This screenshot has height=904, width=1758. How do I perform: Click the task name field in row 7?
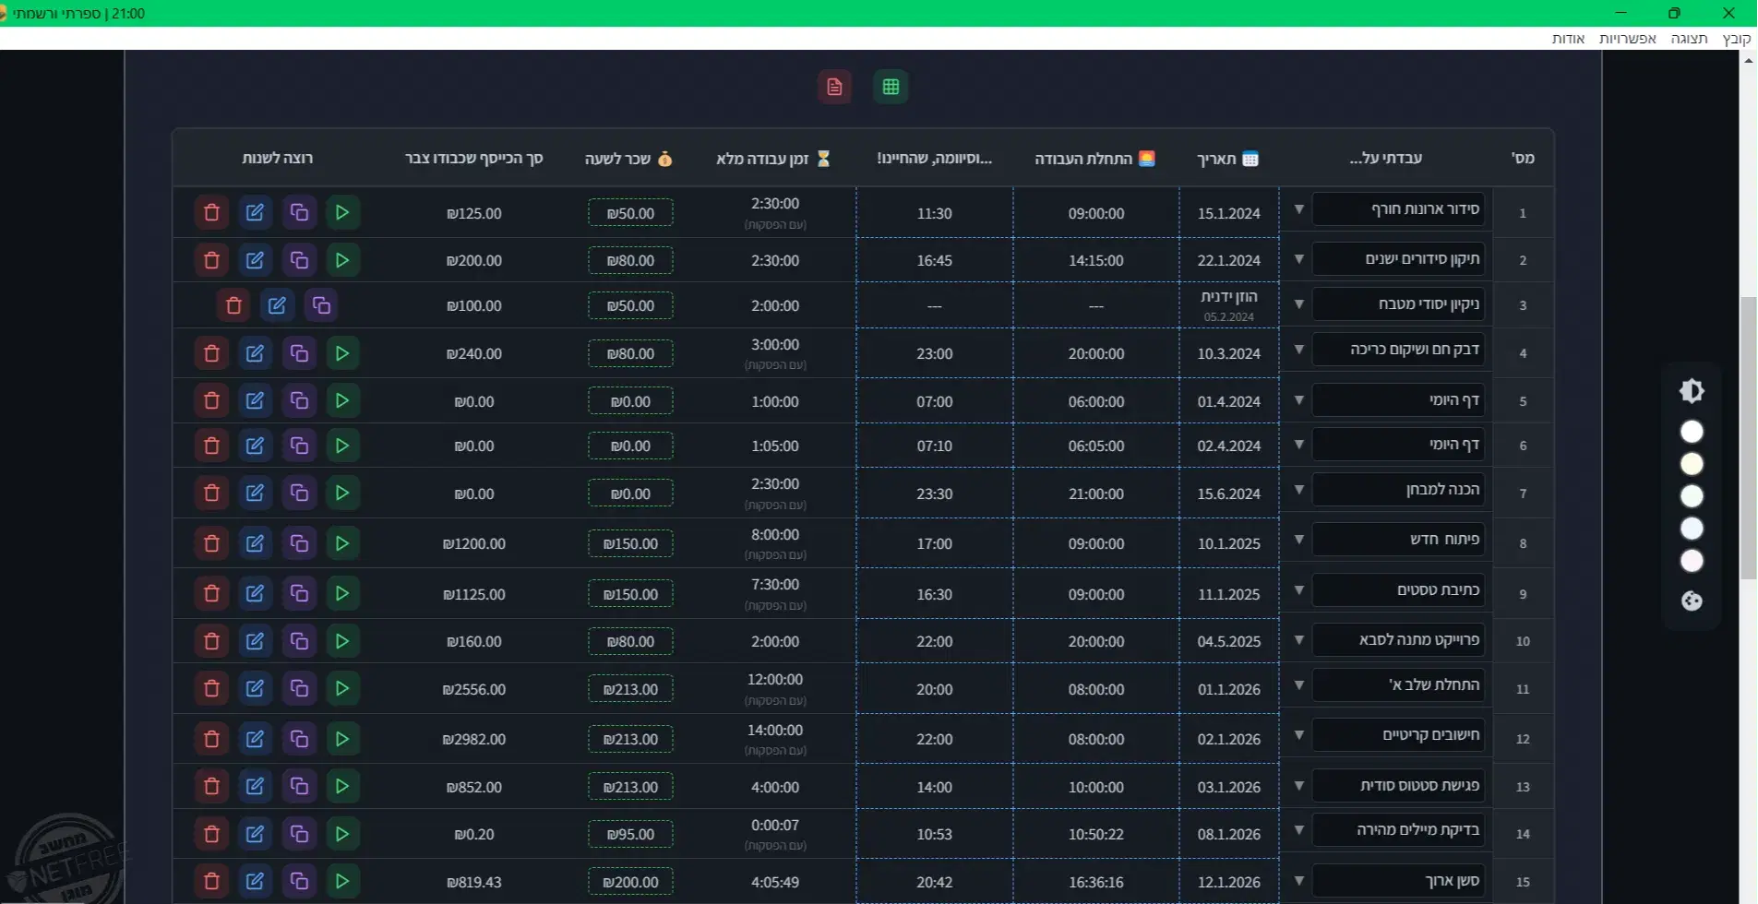(1397, 490)
